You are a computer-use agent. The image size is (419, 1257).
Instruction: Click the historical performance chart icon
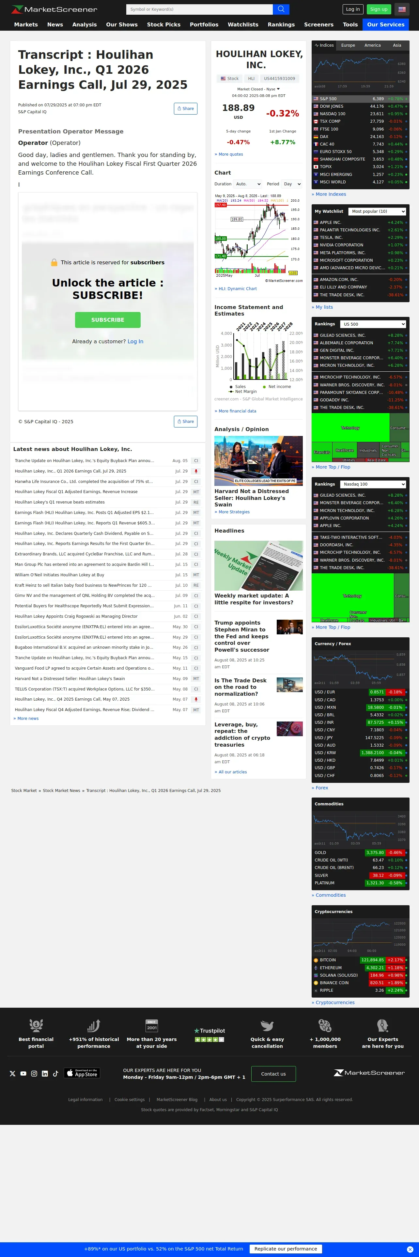click(x=94, y=1025)
